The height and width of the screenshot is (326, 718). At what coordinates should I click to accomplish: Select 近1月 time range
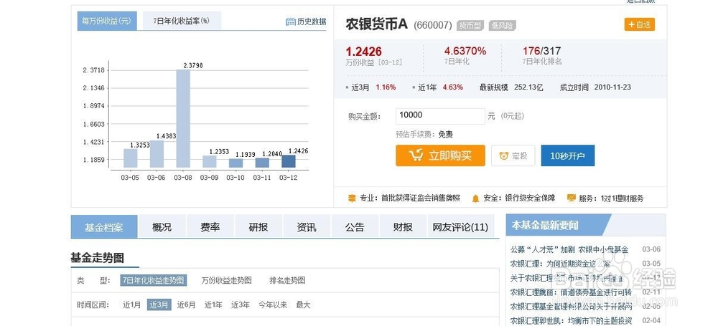pos(131,305)
